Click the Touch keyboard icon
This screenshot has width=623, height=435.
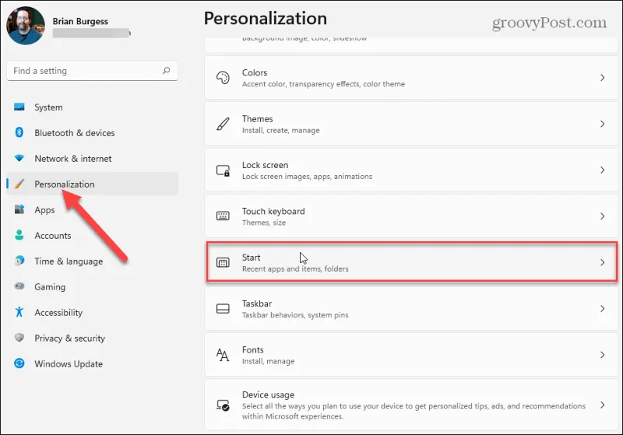tap(223, 216)
